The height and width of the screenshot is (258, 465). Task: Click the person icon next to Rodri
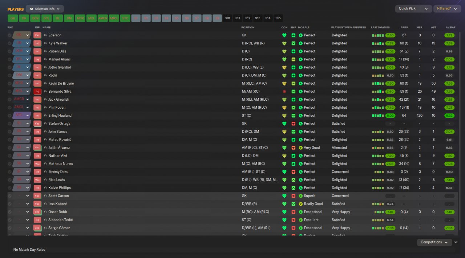[x=45, y=76]
